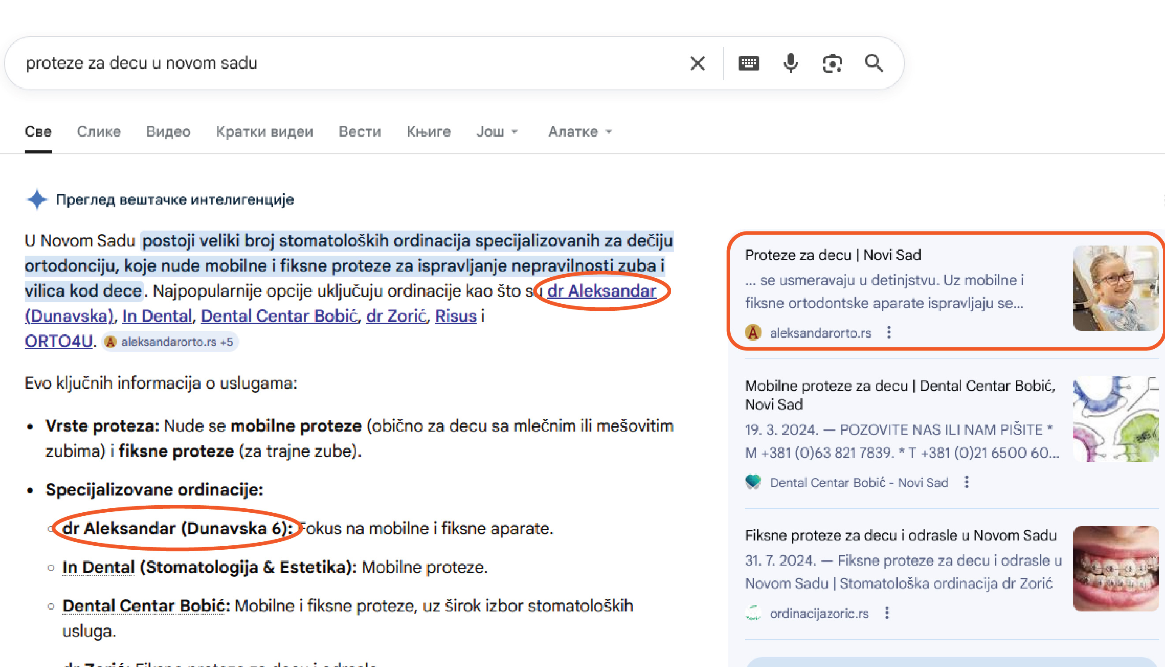Search by image using Google Lens icon

[x=832, y=63]
